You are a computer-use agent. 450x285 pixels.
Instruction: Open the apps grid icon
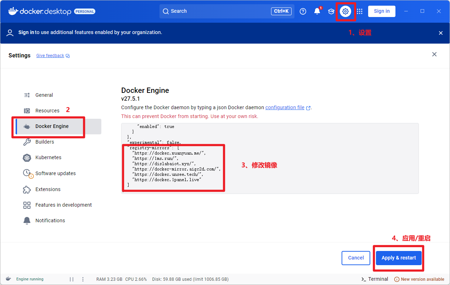pyautogui.click(x=360, y=11)
